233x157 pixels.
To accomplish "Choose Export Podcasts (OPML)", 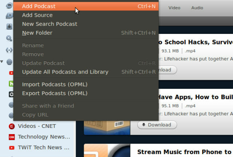I will tap(86, 93).
